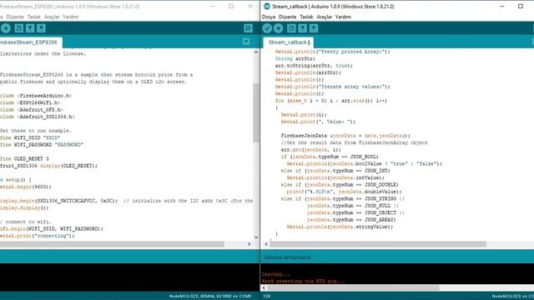534x300 pixels.
Task: Click the 'OLED_RESET 3' define line
Action: [24, 159]
